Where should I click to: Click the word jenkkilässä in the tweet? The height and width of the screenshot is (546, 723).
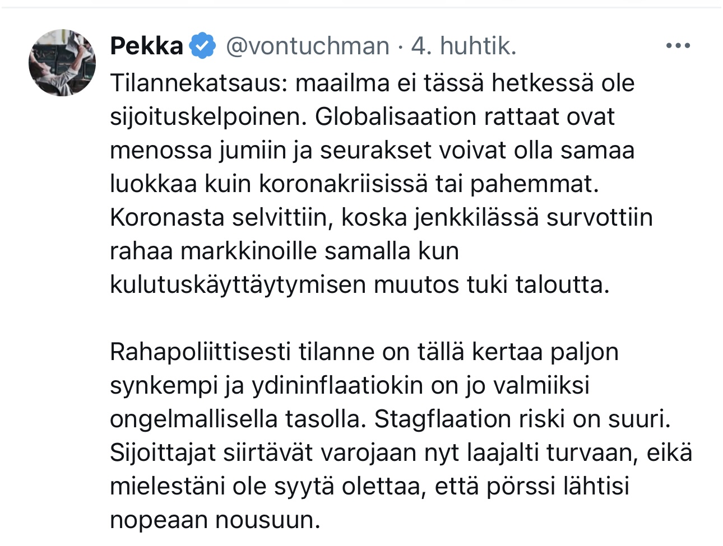(x=476, y=217)
